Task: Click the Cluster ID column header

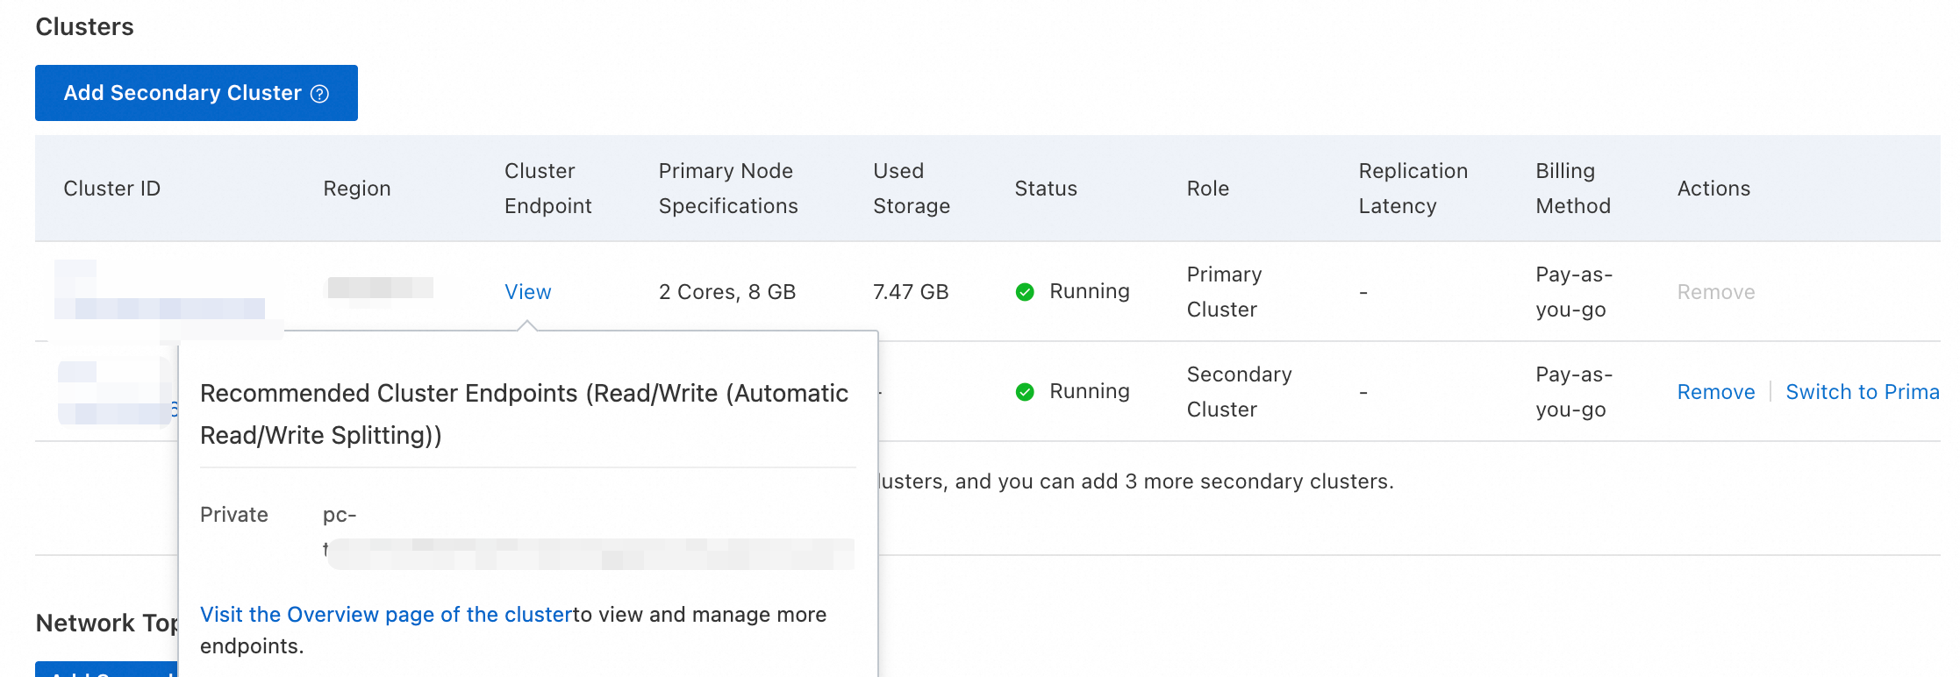Action: 111,189
